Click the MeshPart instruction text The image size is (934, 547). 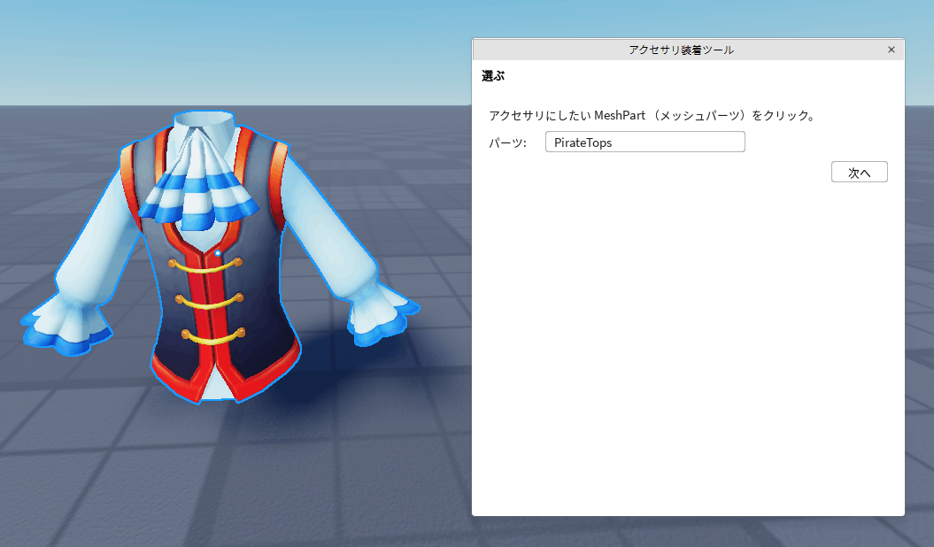(x=652, y=115)
